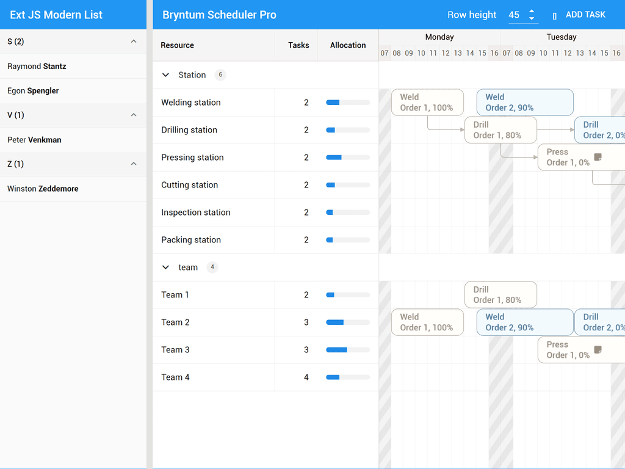Screen dimensions: 625x469
Task: Sort by the Tasks column header
Action: point(298,45)
